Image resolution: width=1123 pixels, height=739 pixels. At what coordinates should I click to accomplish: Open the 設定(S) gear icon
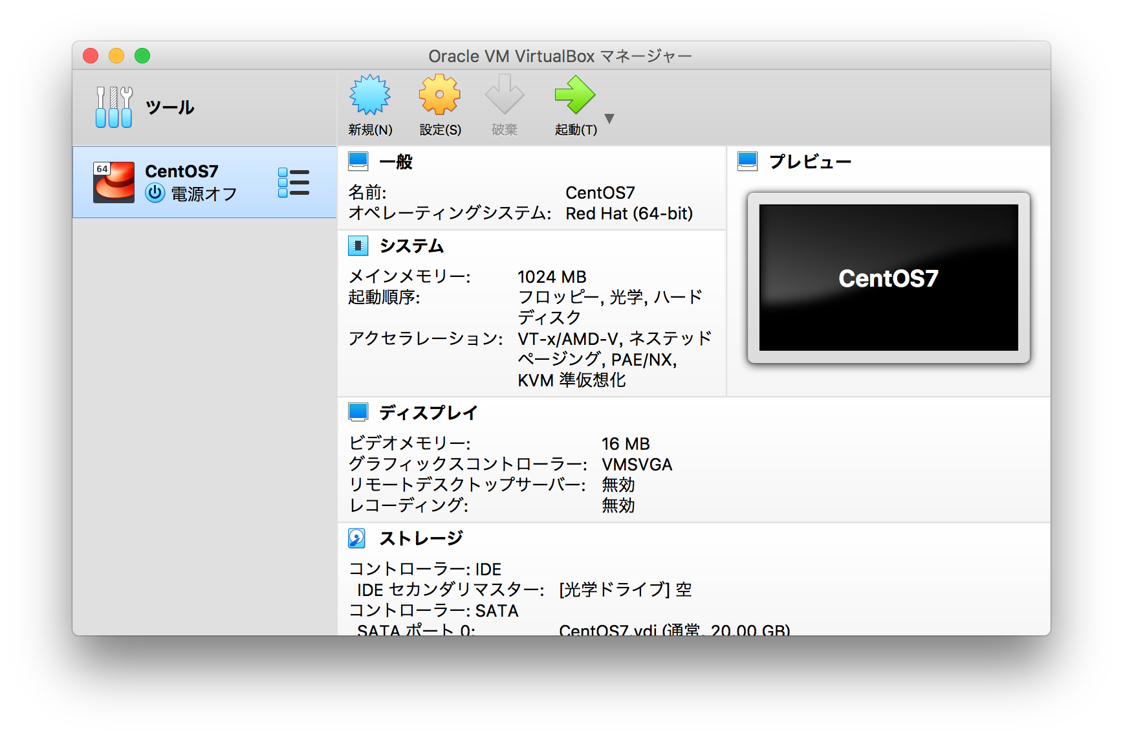click(x=439, y=96)
